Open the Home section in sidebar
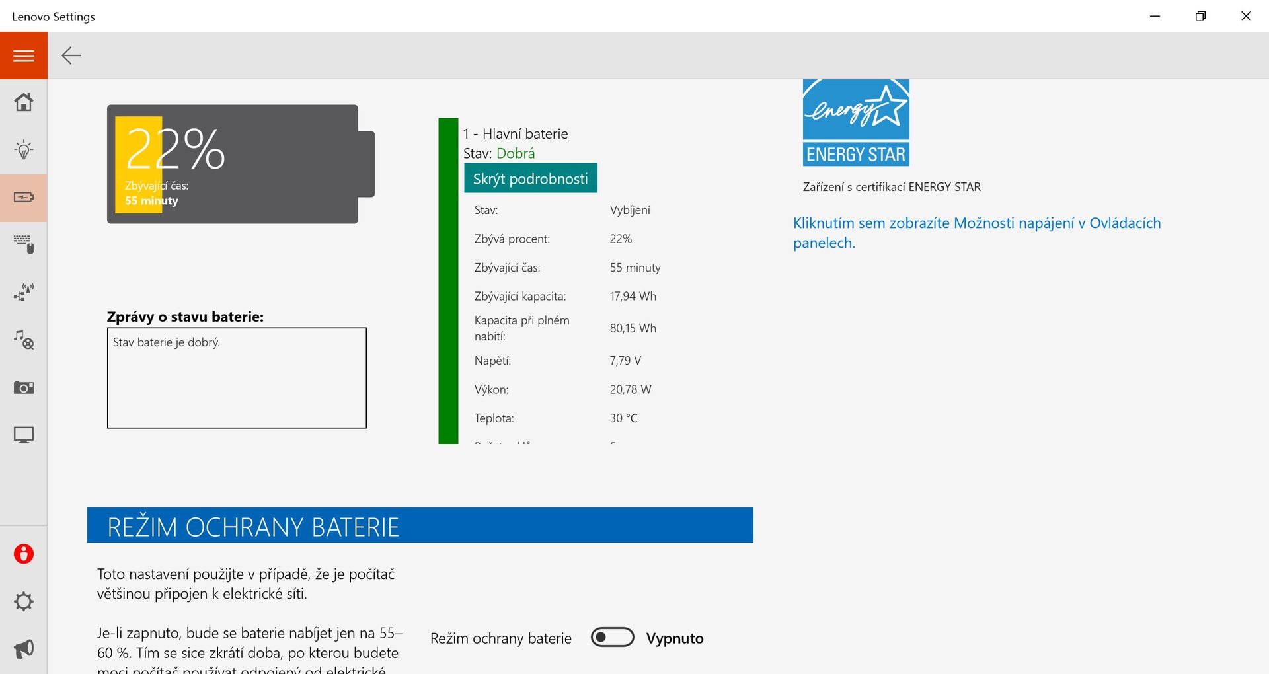The width and height of the screenshot is (1269, 674). (x=24, y=102)
